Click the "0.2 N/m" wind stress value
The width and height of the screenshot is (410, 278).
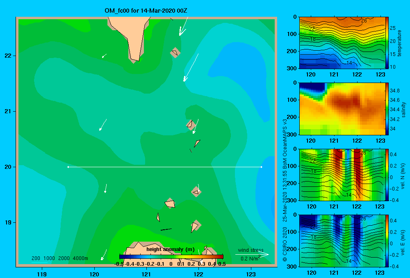[249, 259]
